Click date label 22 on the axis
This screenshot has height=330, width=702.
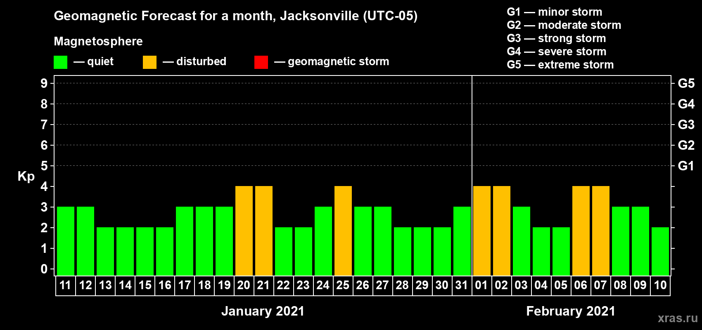(x=283, y=285)
